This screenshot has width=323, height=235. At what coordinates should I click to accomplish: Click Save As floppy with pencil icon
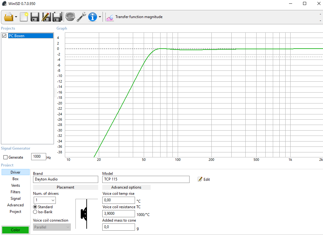(46, 17)
